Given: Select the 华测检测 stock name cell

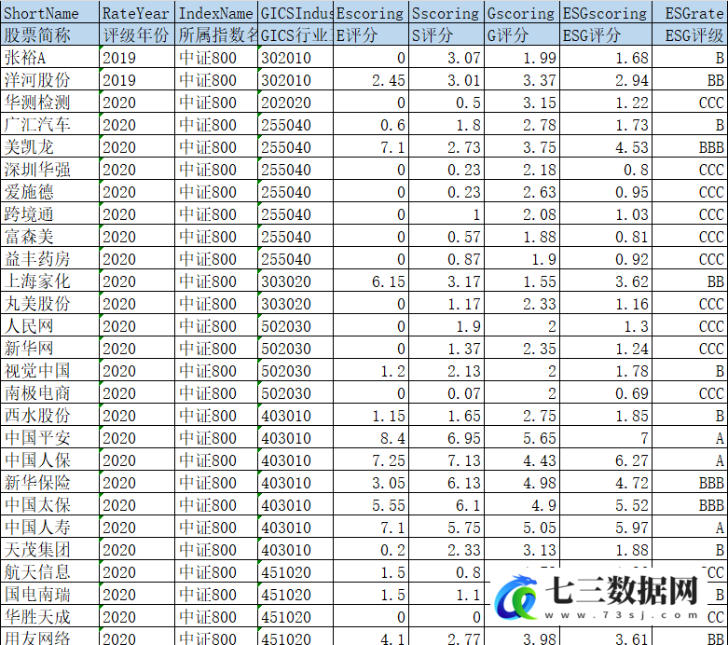Looking at the screenshot, I should [49, 102].
